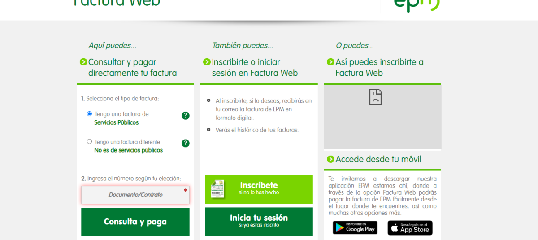Open the App Store download badge

pyautogui.click(x=410, y=227)
